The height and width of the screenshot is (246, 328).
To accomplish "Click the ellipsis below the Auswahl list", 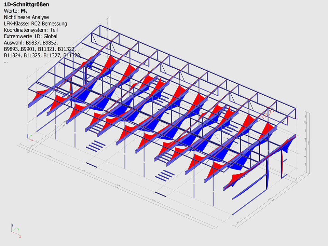I will coord(5,62).
